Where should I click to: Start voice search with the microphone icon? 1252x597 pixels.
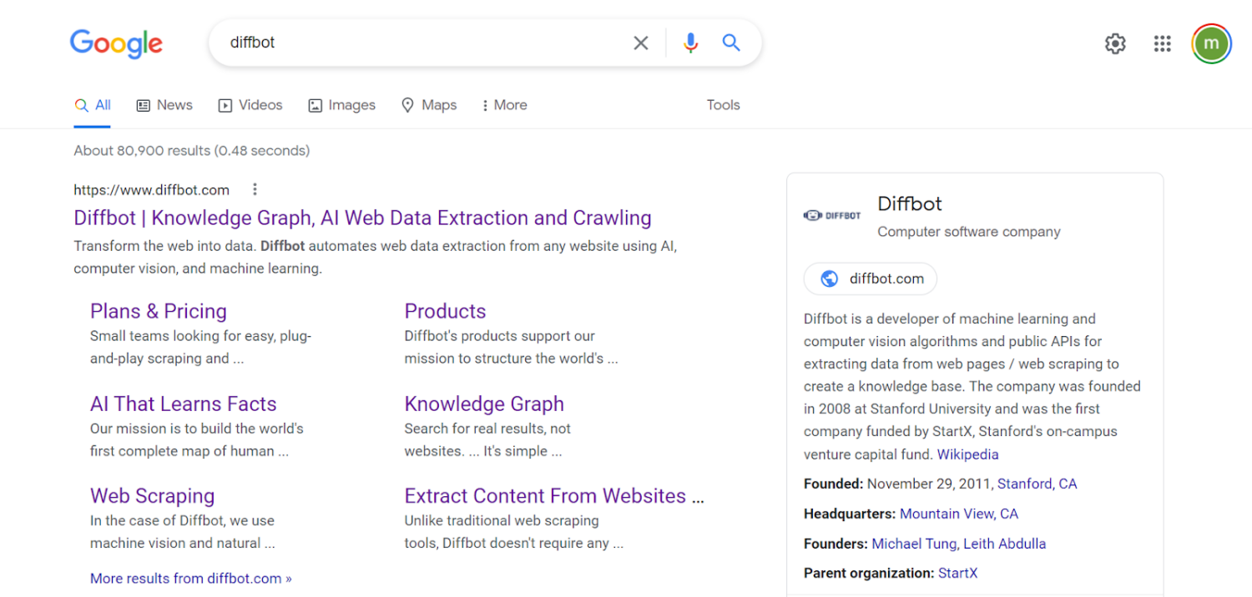click(x=690, y=43)
